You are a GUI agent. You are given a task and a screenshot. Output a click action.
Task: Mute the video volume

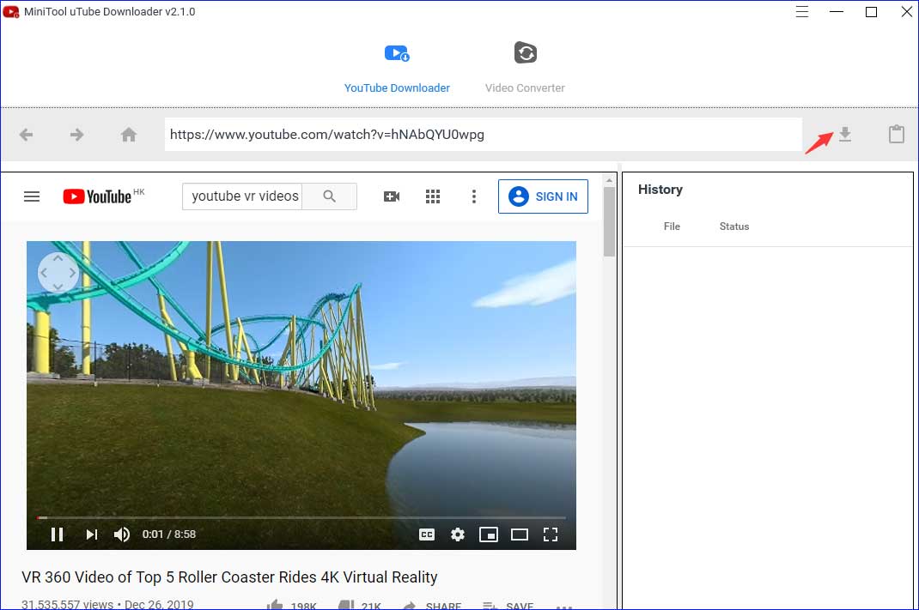122,534
